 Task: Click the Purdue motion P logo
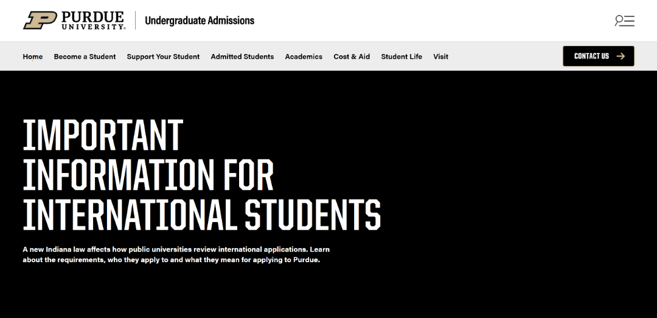[40, 20]
